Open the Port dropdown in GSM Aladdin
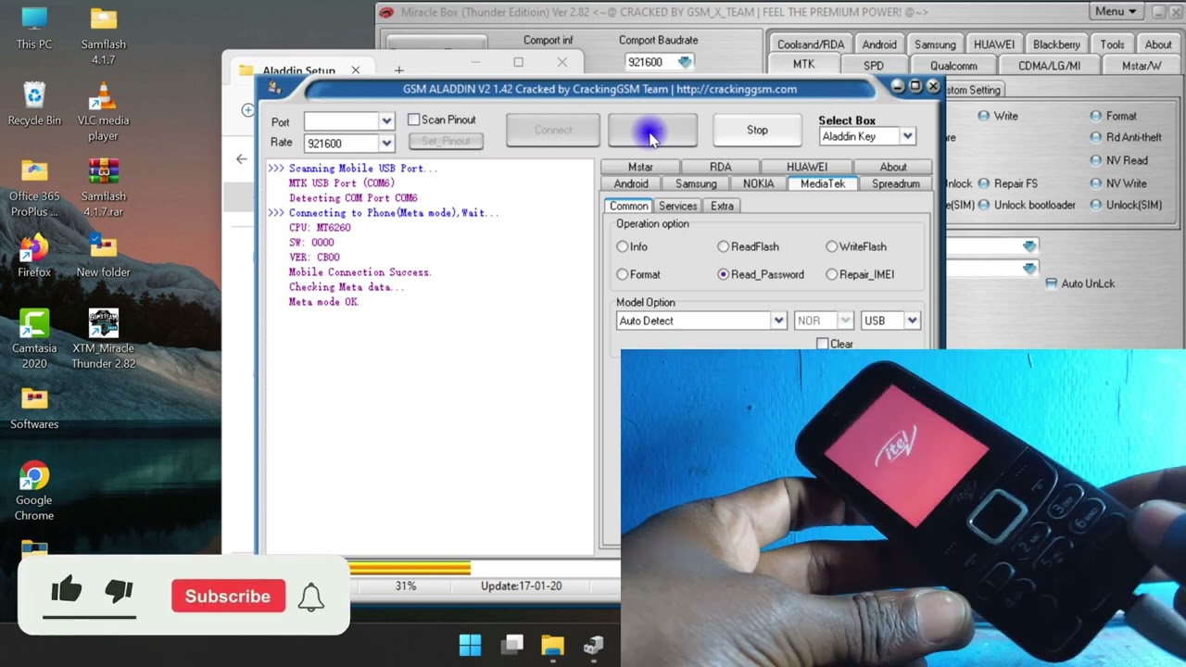Viewport: 1186px width, 667px height. point(386,121)
